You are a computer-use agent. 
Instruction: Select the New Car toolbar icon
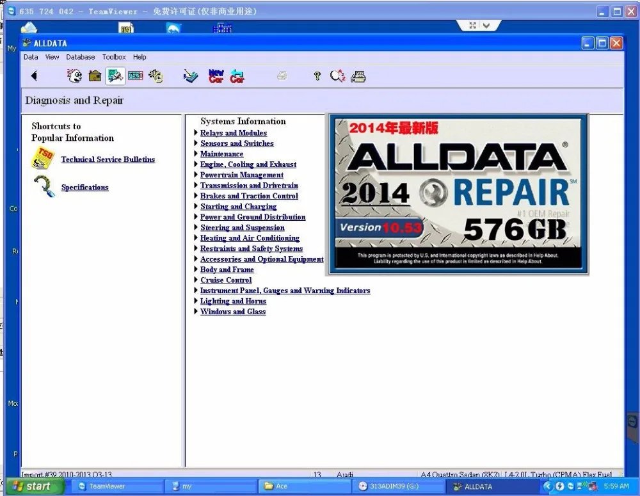(x=216, y=76)
